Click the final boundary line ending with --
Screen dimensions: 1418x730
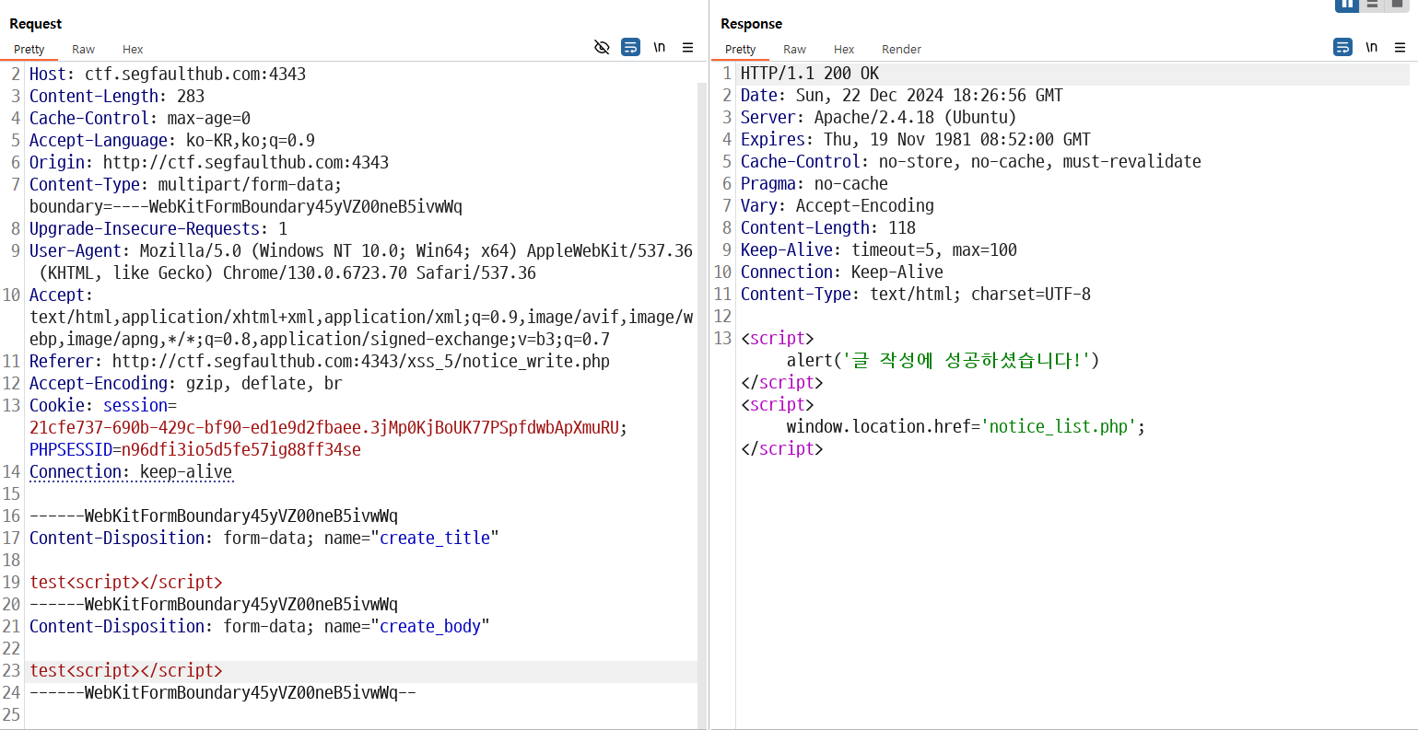click(x=223, y=692)
